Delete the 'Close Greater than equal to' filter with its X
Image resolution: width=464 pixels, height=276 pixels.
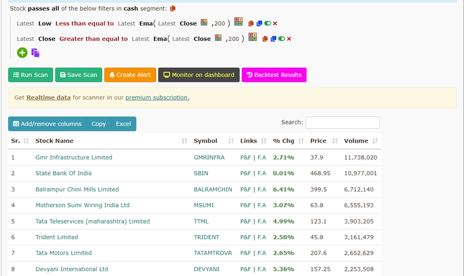click(289, 39)
